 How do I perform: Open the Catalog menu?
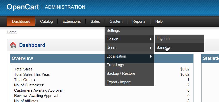[46, 21]
